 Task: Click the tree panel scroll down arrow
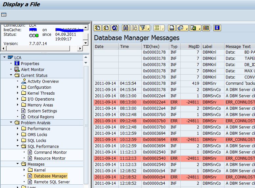tap(86, 63)
